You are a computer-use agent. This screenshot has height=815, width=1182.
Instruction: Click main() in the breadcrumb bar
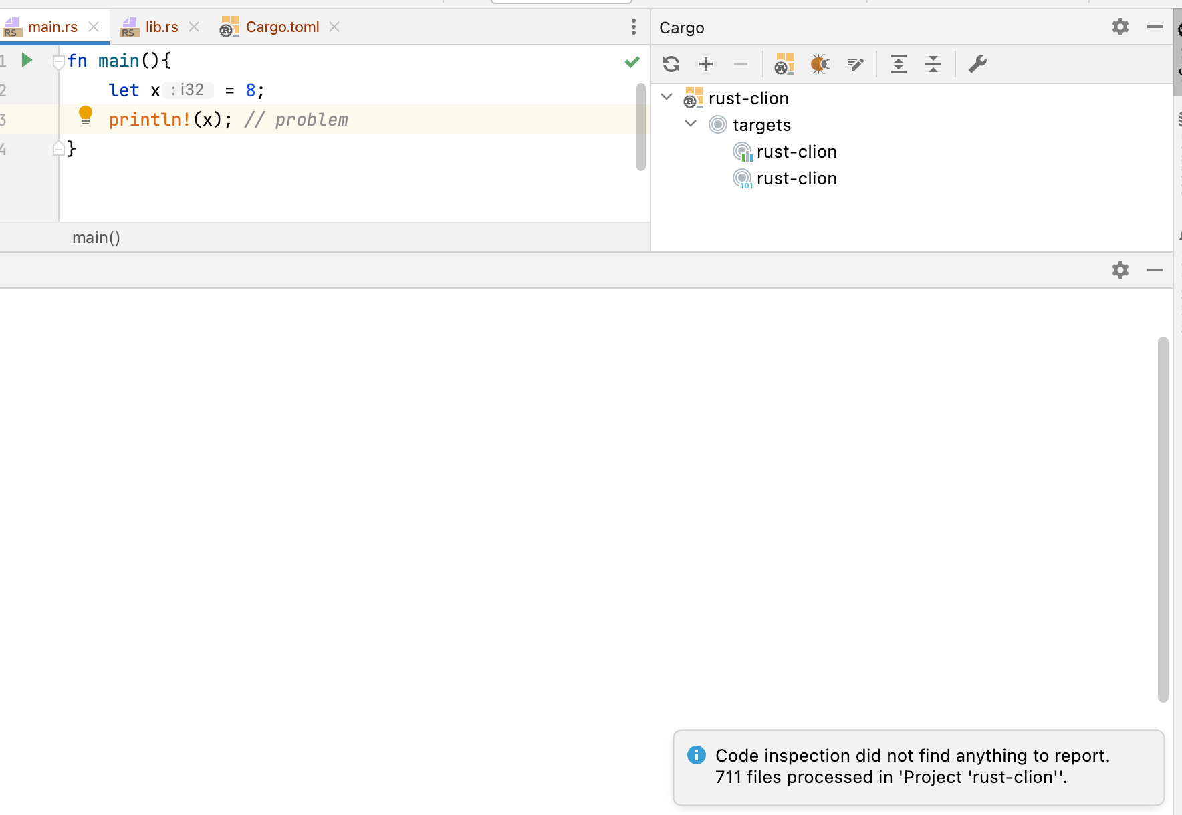[x=96, y=237]
